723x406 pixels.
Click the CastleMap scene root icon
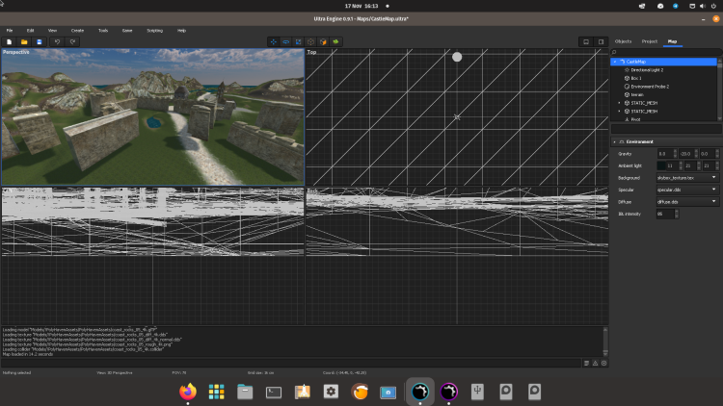[622, 62]
